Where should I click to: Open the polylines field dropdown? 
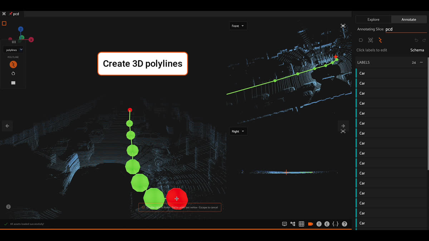coord(14,50)
